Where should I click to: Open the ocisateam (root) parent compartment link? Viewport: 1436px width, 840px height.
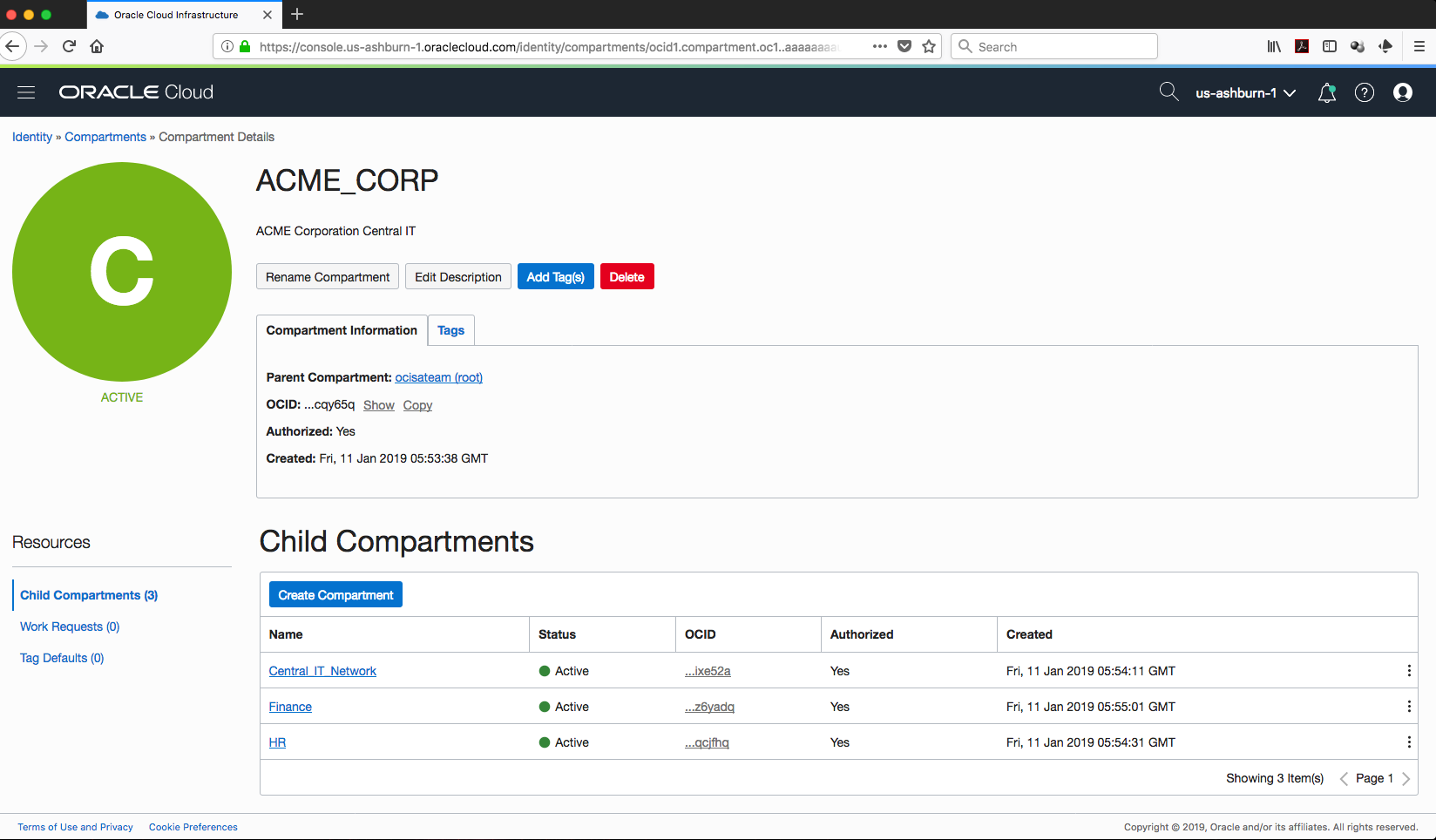[x=439, y=377]
